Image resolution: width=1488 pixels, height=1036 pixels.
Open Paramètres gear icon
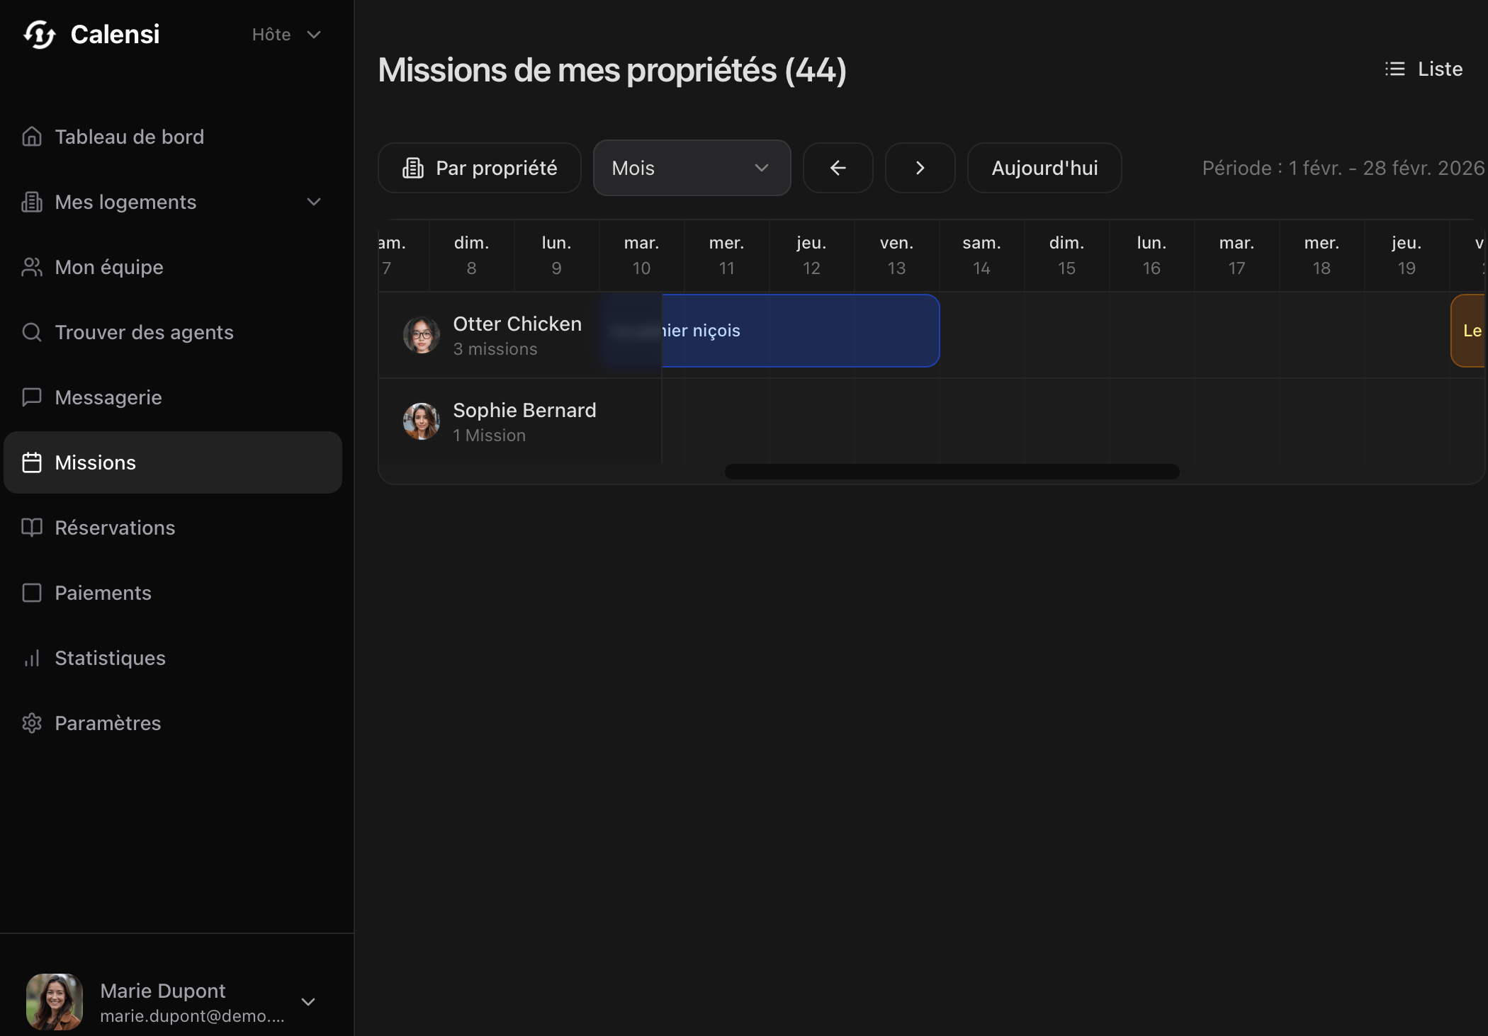pyautogui.click(x=32, y=723)
